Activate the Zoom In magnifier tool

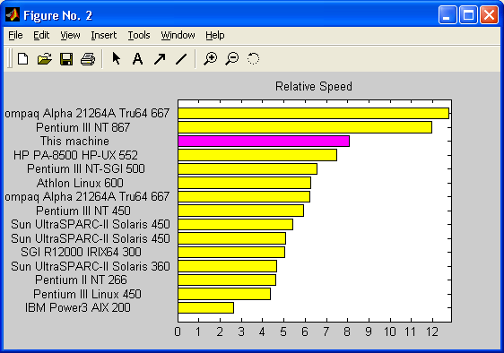(x=210, y=59)
